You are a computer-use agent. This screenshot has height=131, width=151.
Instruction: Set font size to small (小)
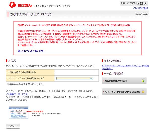(x=138, y=3)
